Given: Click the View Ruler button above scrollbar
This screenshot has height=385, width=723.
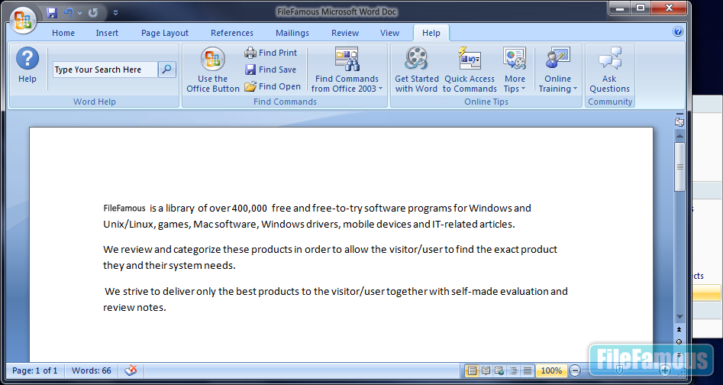Looking at the screenshot, I should 679,122.
